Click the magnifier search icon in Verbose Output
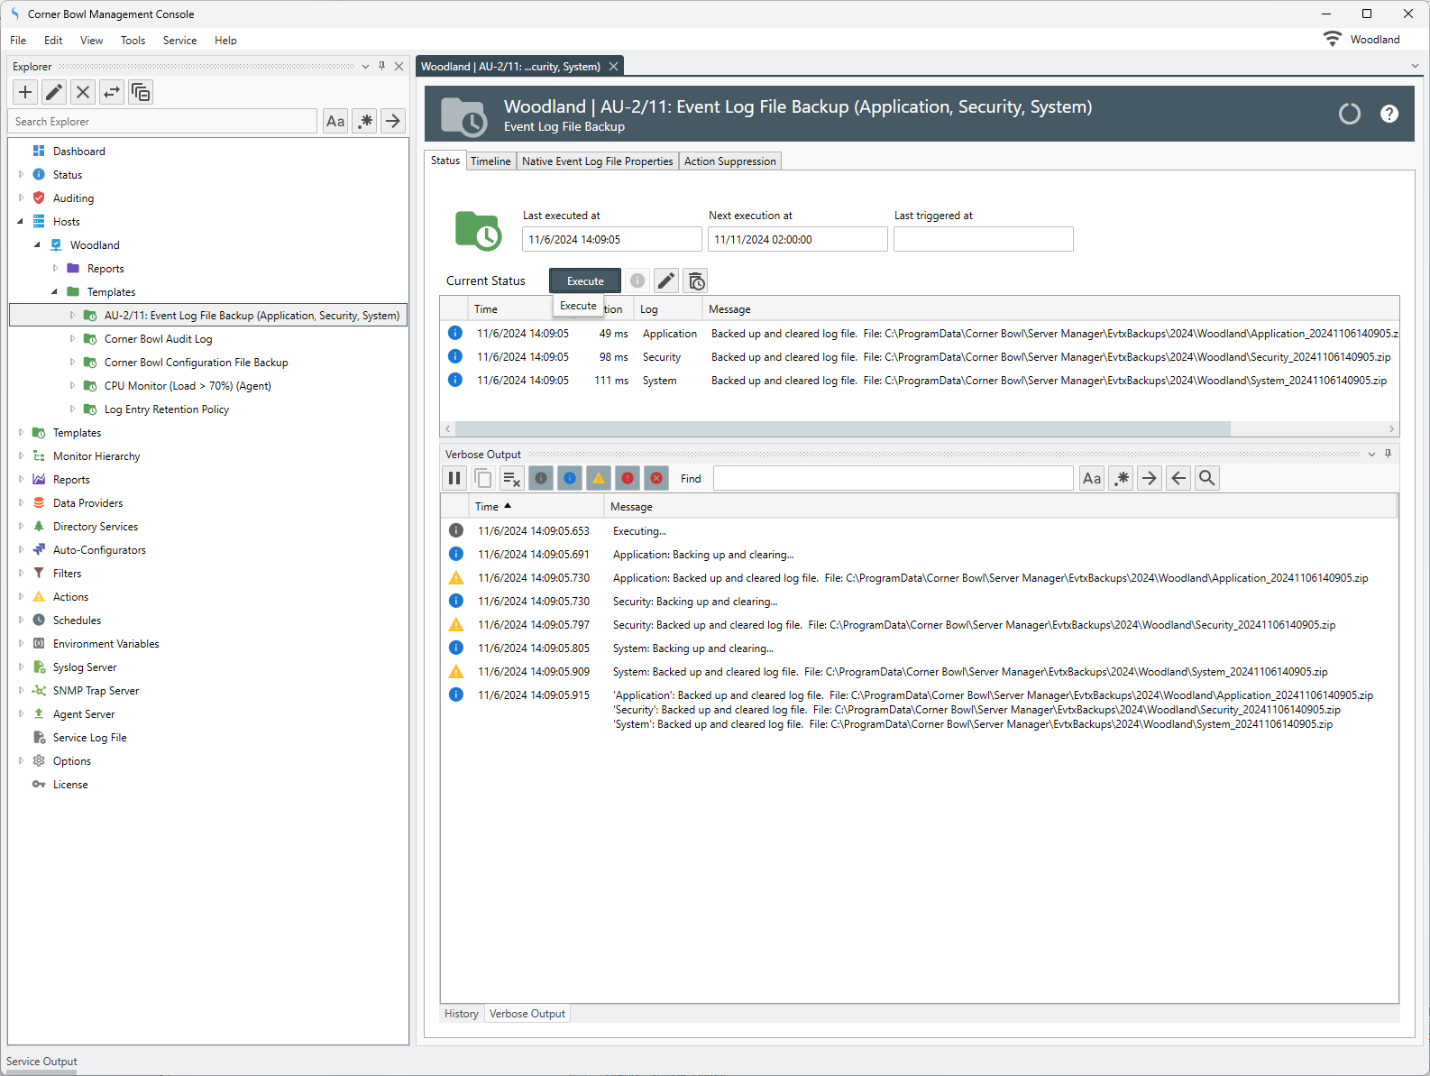 pos(1207,479)
